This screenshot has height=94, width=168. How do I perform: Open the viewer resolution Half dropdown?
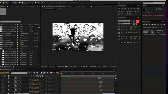(77, 67)
